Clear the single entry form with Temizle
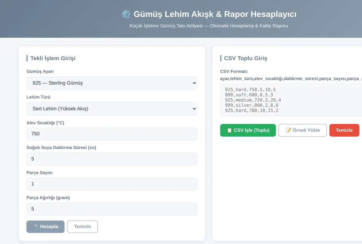The height and width of the screenshot is (244, 362). (x=82, y=227)
